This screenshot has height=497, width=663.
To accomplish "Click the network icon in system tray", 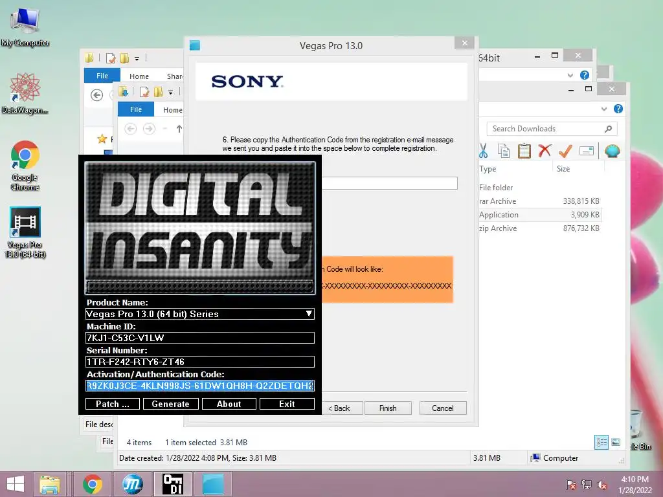I will pos(587,485).
